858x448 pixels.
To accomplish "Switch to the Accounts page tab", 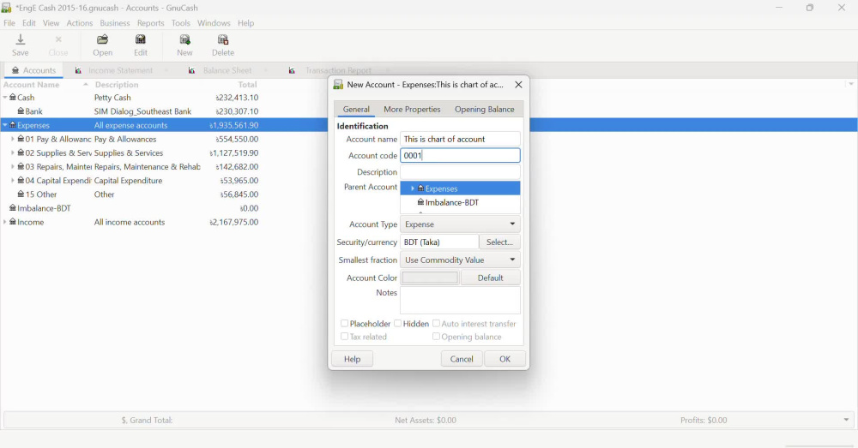I will (34, 70).
